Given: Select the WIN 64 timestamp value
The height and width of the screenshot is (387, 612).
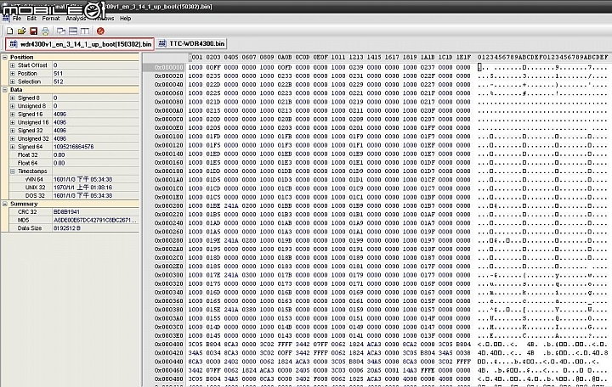Looking at the screenshot, I should pyautogui.click(x=82, y=179).
